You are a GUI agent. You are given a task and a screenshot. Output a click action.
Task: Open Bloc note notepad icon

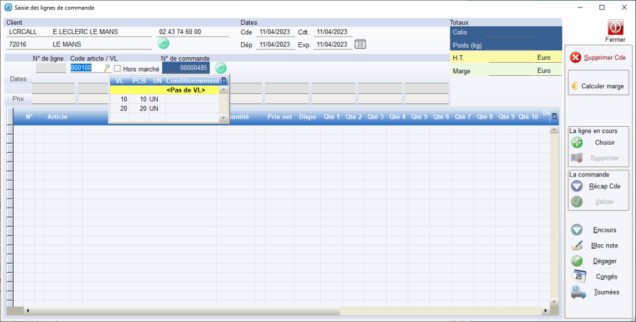pyautogui.click(x=577, y=246)
